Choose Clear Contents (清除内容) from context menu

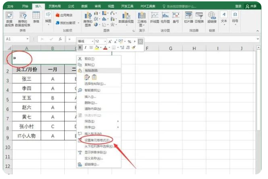pos(99,109)
